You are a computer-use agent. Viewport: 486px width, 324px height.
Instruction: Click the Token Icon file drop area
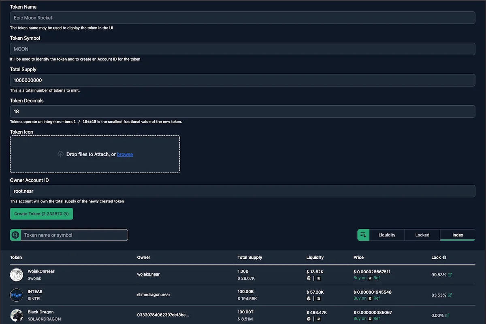pyautogui.click(x=95, y=154)
